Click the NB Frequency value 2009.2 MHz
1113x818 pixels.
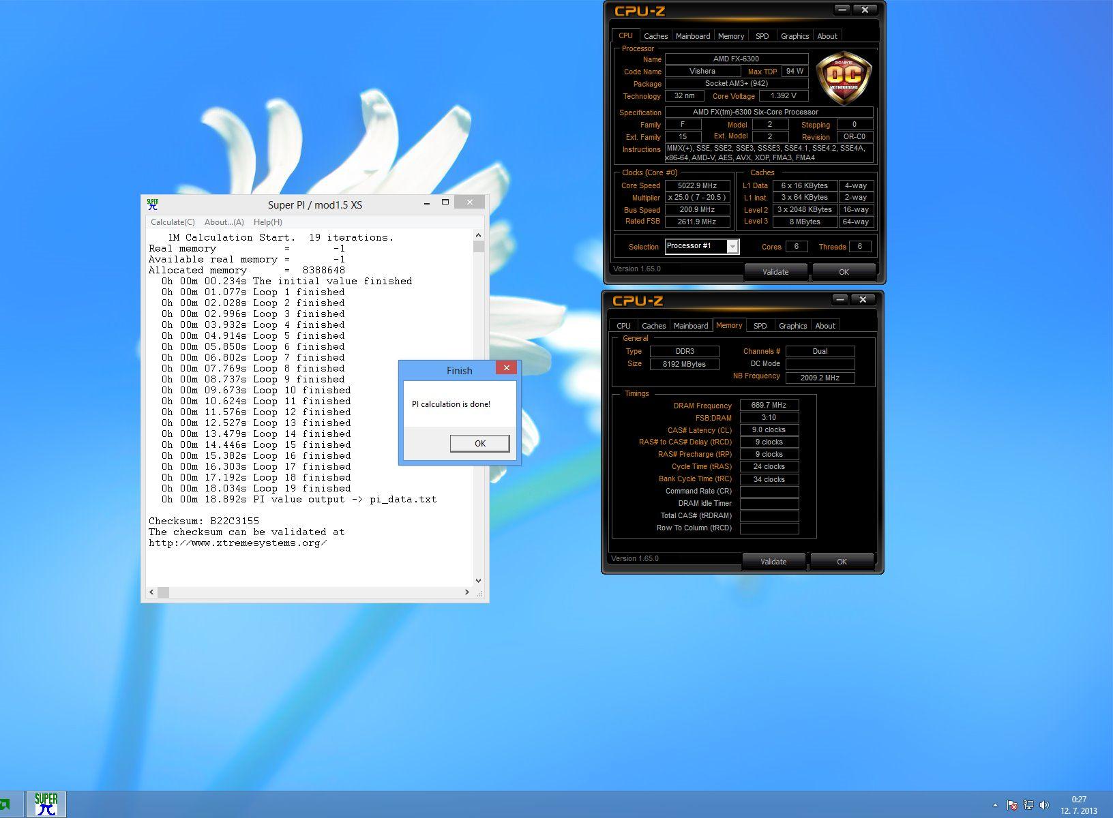820,378
